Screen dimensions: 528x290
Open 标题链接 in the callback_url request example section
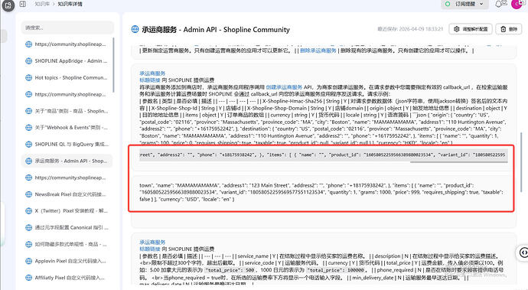pyautogui.click(x=150, y=80)
